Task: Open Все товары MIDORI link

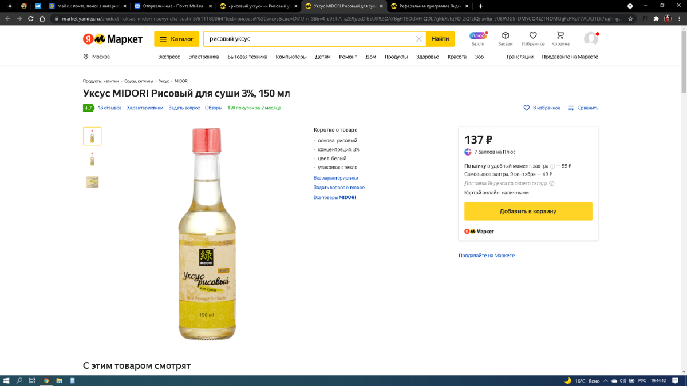Action: [335, 197]
